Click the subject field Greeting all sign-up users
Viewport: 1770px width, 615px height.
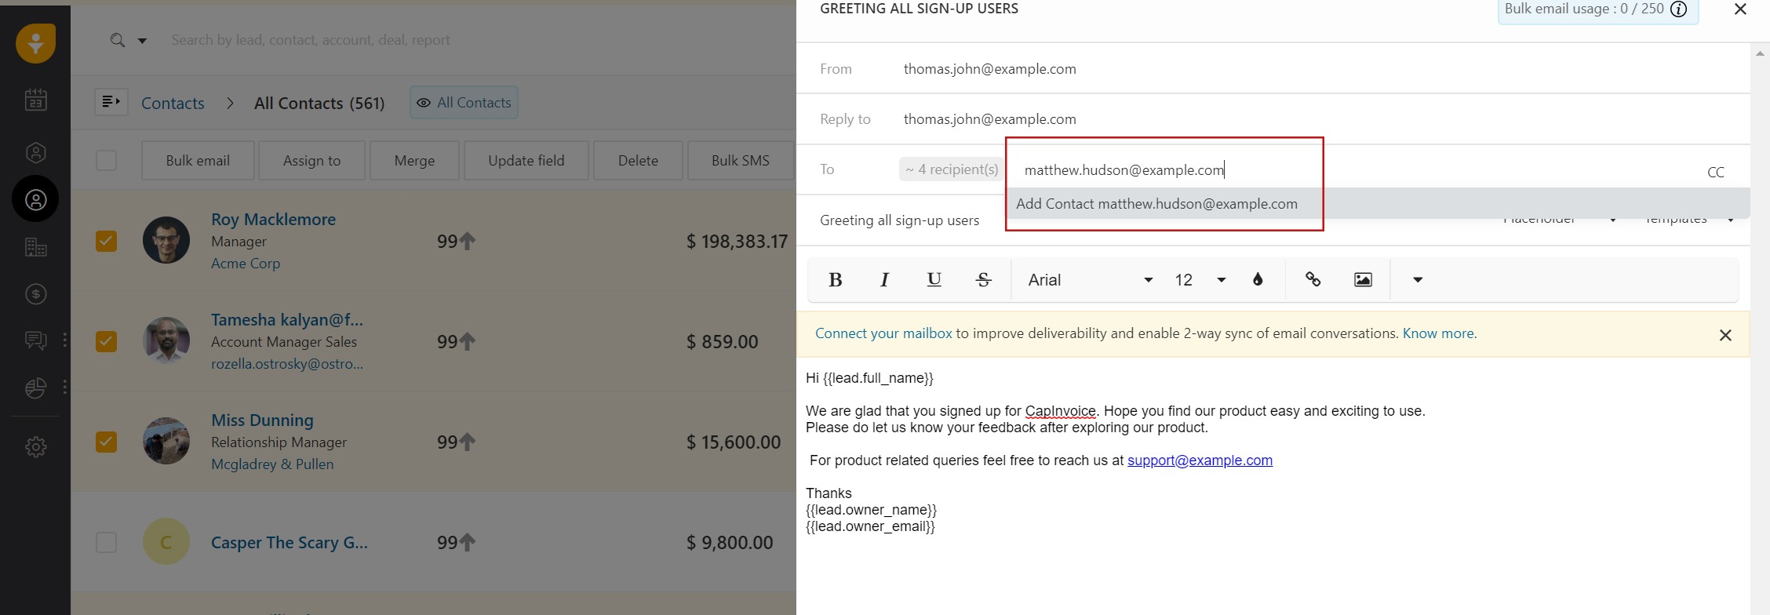[899, 220]
